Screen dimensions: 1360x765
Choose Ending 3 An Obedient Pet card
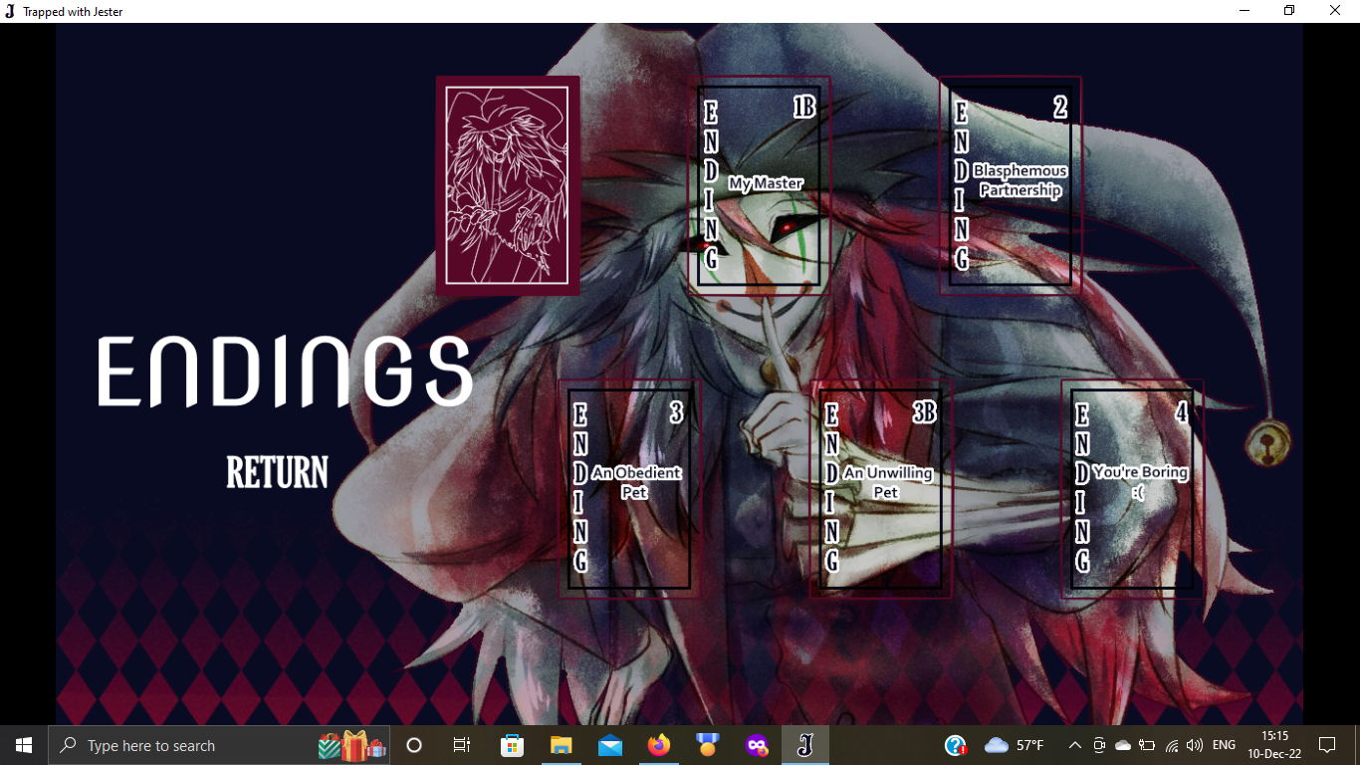pyautogui.click(x=629, y=488)
